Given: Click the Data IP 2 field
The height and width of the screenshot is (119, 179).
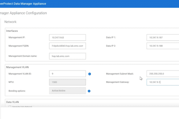Looking at the screenshot, I should point(163,46).
